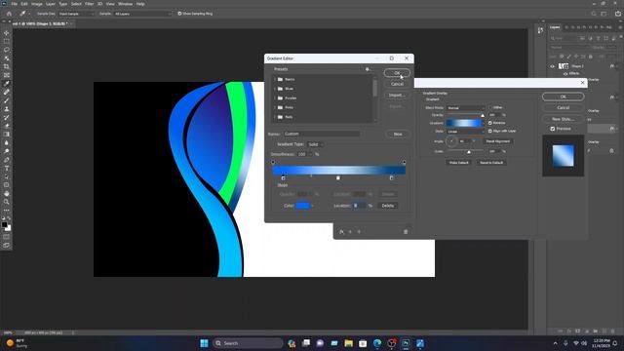The width and height of the screenshot is (624, 351).
Task: Select the Crop tool
Action: click(x=7, y=66)
